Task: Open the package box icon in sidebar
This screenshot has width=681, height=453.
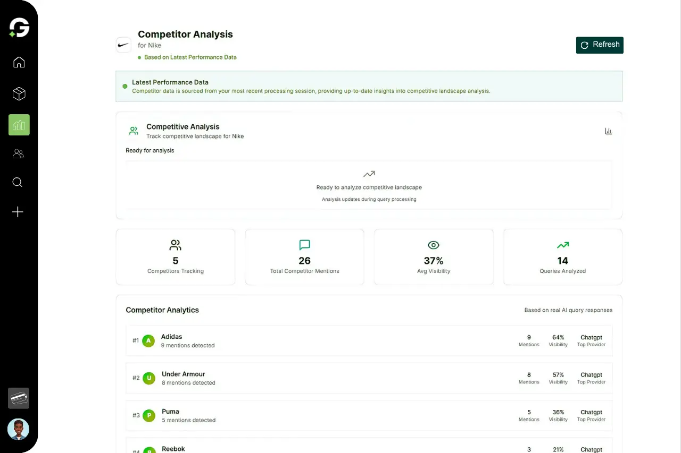Action: point(19,94)
